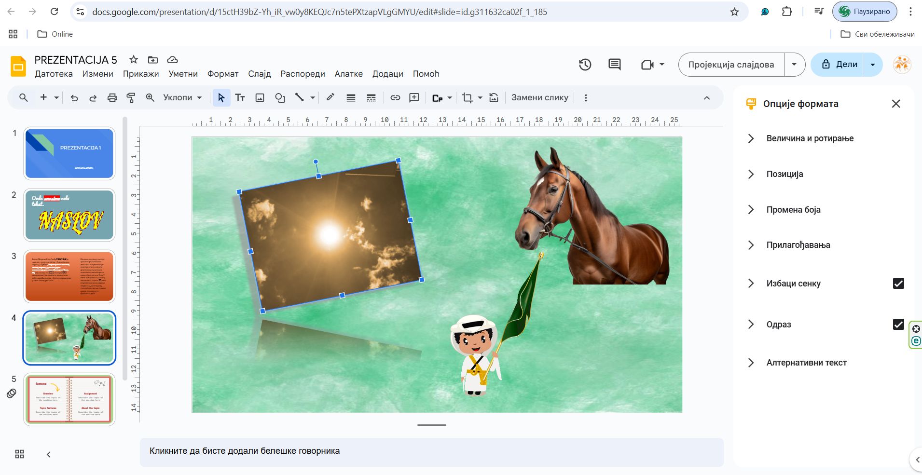The height and width of the screenshot is (475, 922).
Task: Uncheck the Избаци сенку checkbox
Action: (x=898, y=284)
